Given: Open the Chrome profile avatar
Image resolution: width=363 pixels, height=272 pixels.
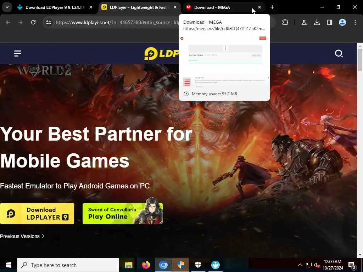Looking at the screenshot, I should (342, 22).
